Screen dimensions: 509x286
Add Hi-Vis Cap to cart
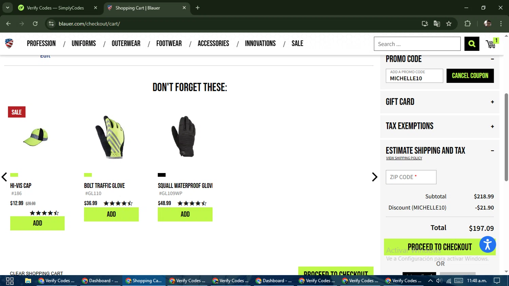click(x=37, y=223)
